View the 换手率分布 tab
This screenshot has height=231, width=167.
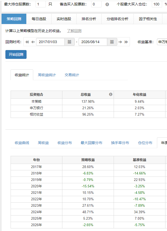120,143
